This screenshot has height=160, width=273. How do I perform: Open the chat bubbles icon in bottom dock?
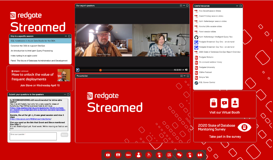pos(179,155)
